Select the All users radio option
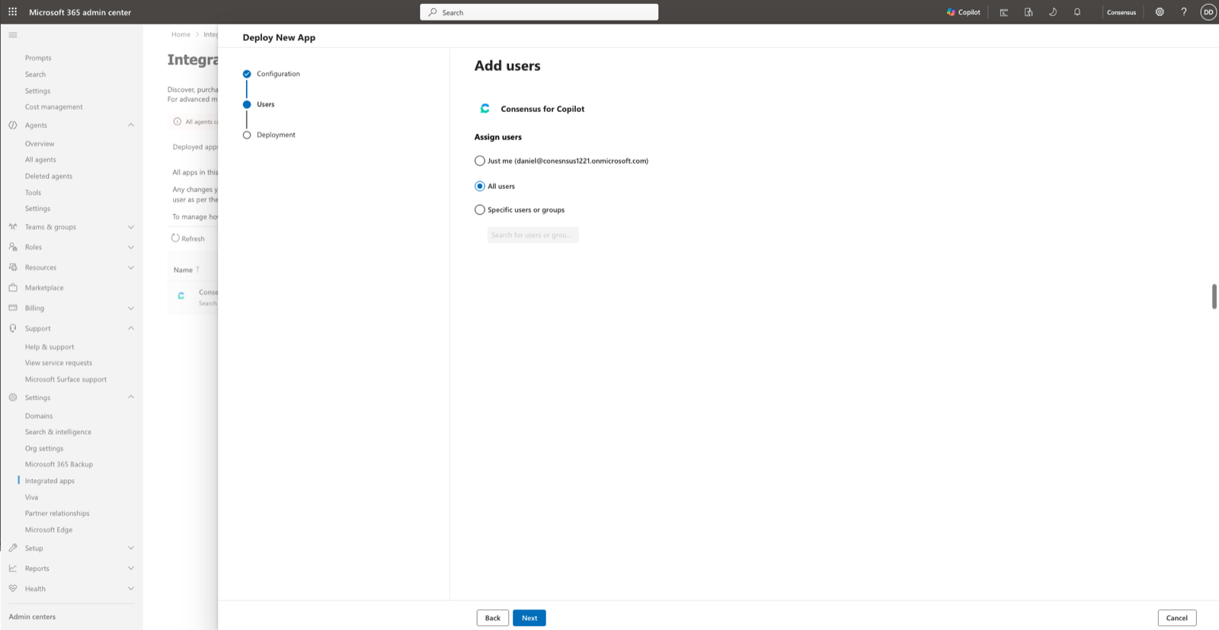1219x630 pixels. coord(480,186)
